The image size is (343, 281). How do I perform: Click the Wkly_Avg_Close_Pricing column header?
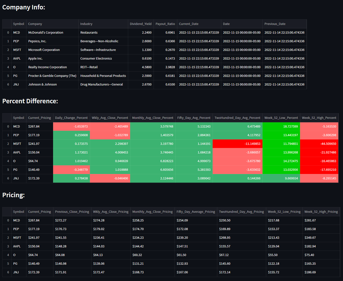pyautogui.click(x=111, y=212)
